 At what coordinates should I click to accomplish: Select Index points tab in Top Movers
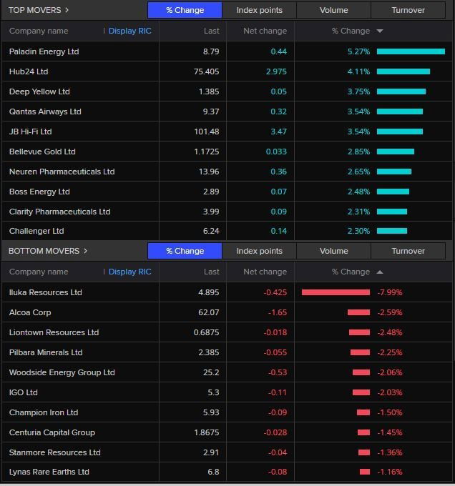(x=259, y=10)
